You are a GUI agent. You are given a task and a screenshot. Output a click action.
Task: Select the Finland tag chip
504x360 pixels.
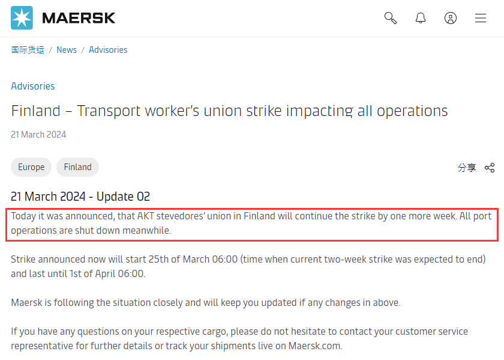pyautogui.click(x=77, y=167)
